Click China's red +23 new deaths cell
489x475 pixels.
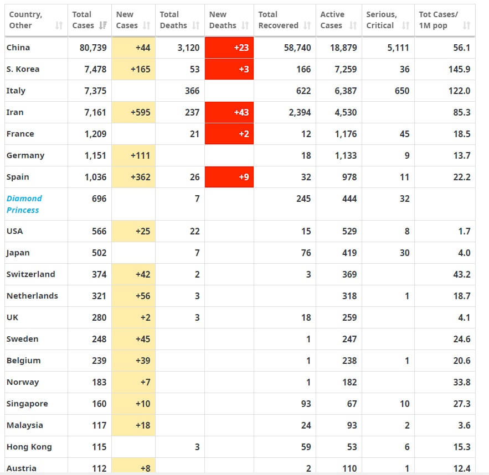(229, 48)
